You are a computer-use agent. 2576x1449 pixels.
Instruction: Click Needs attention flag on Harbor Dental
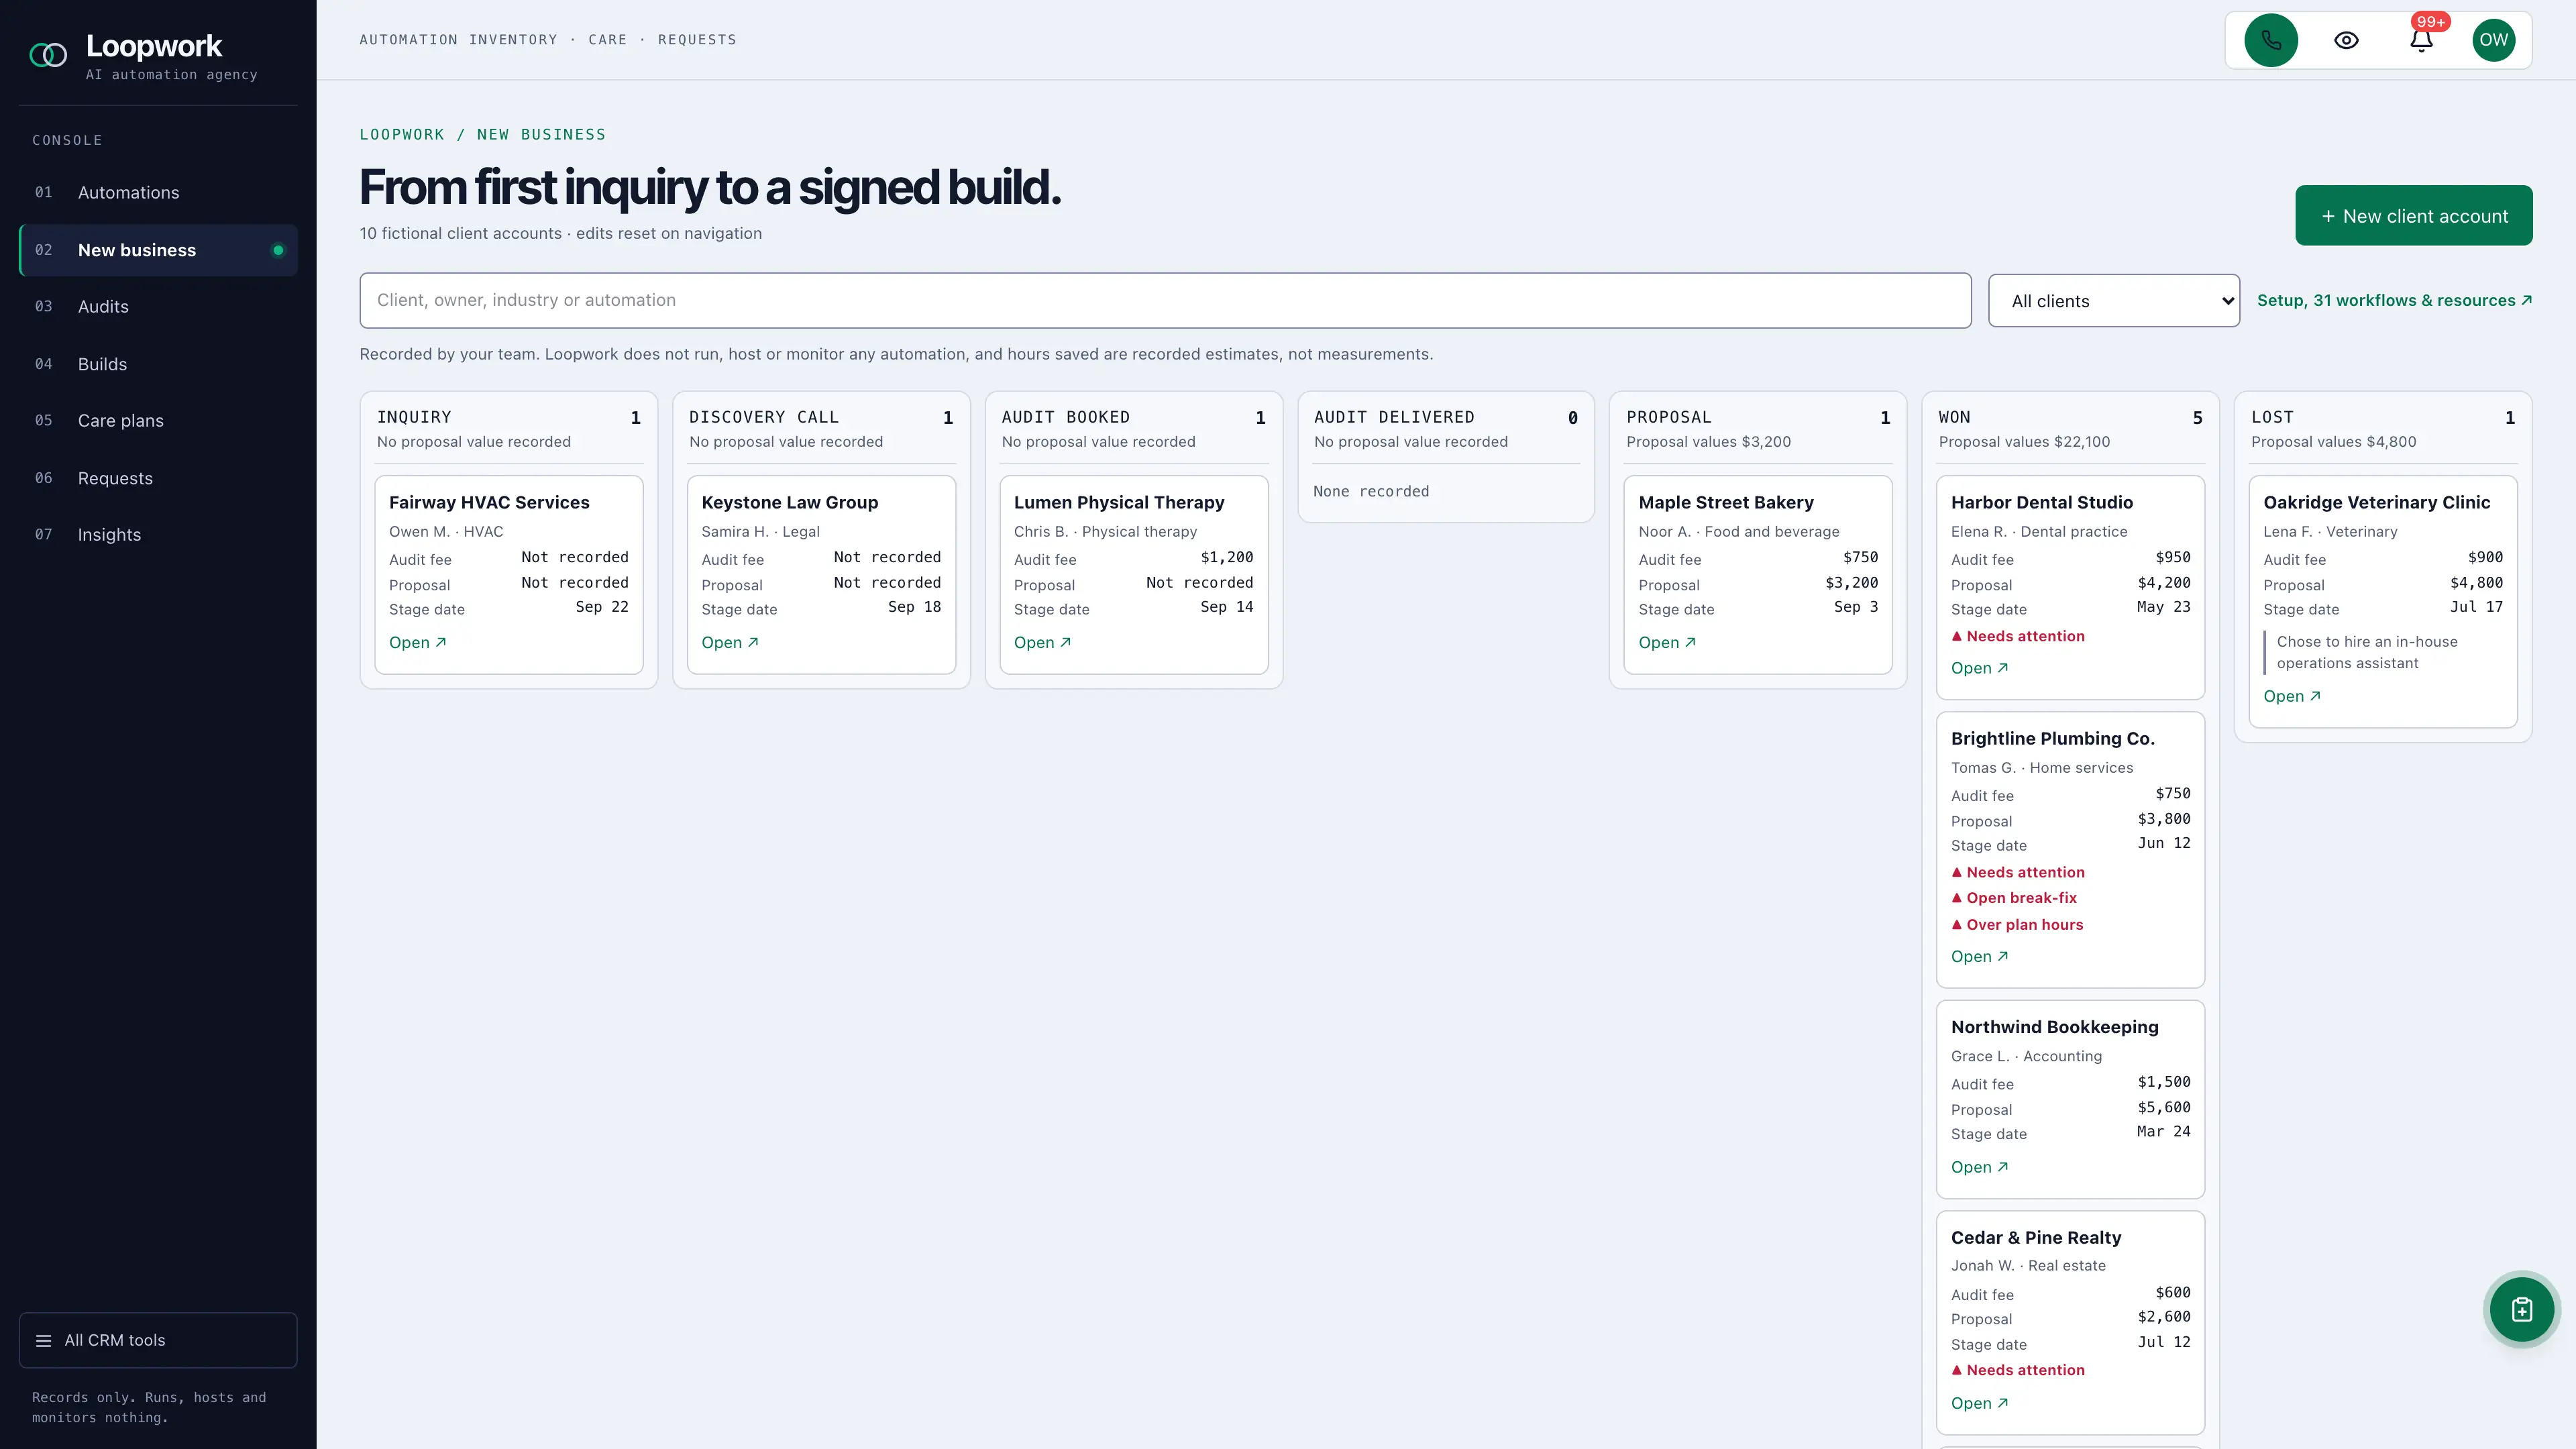tap(2017, 636)
